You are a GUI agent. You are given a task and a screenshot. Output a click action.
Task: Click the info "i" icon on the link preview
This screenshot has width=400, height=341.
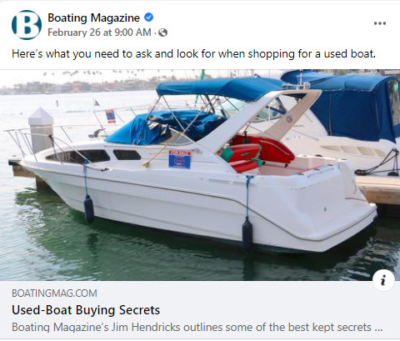pos(383,280)
